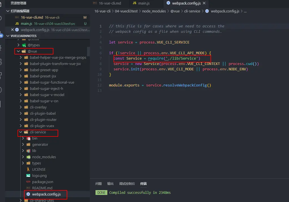Select the 终端 panel tab
The height and width of the screenshot is (202, 289).
click(x=144, y=184)
